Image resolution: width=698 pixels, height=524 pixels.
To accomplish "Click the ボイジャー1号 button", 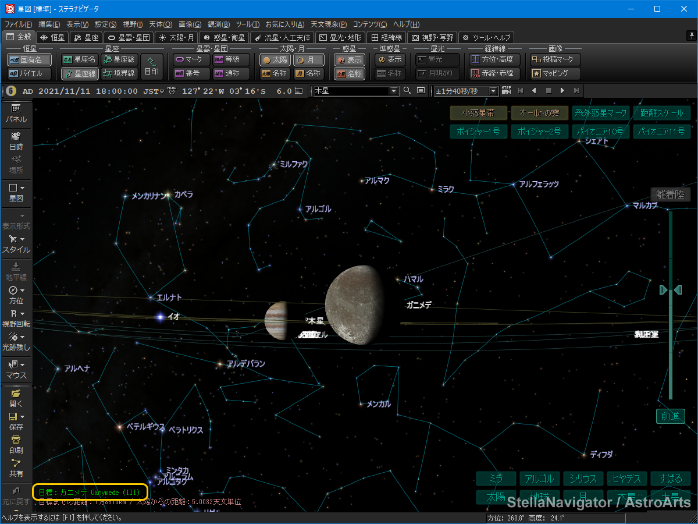I will [x=479, y=132].
